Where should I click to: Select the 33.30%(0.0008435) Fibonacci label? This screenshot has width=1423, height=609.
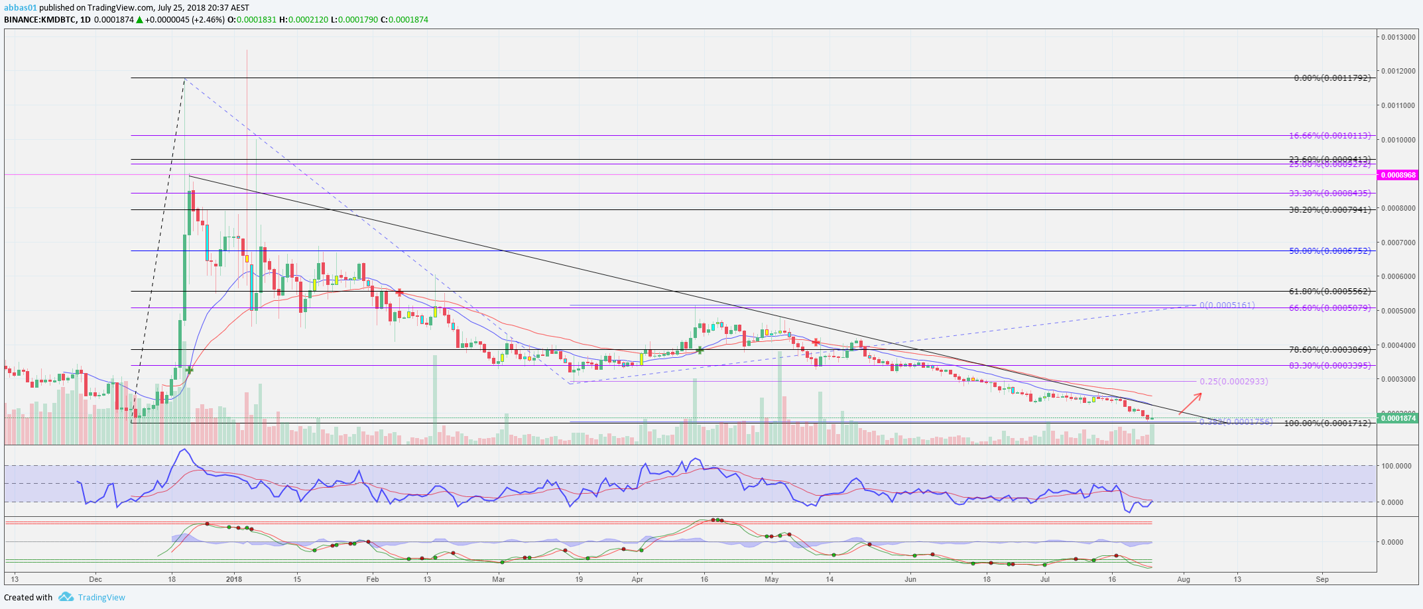(1330, 194)
